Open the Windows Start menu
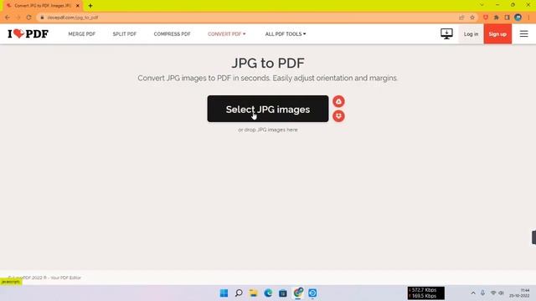 click(224, 293)
